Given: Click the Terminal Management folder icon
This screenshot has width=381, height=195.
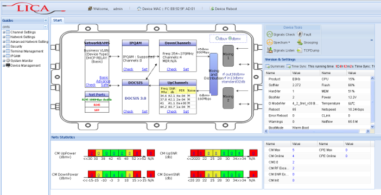Looking at the screenshot, I should pyautogui.click(x=8, y=51).
